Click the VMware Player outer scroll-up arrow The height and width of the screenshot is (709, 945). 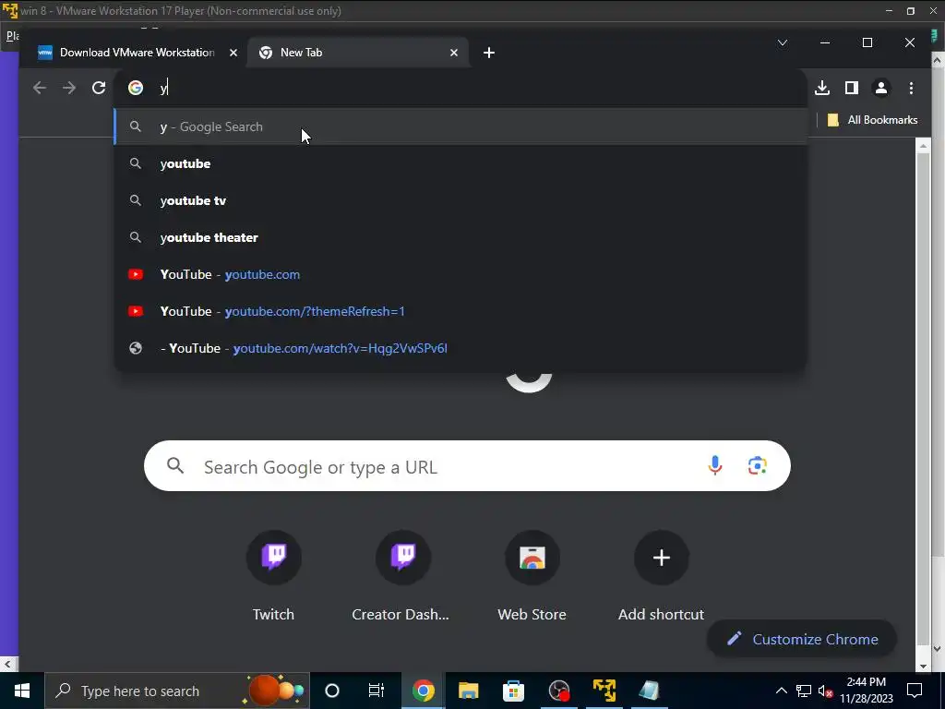pos(938,60)
